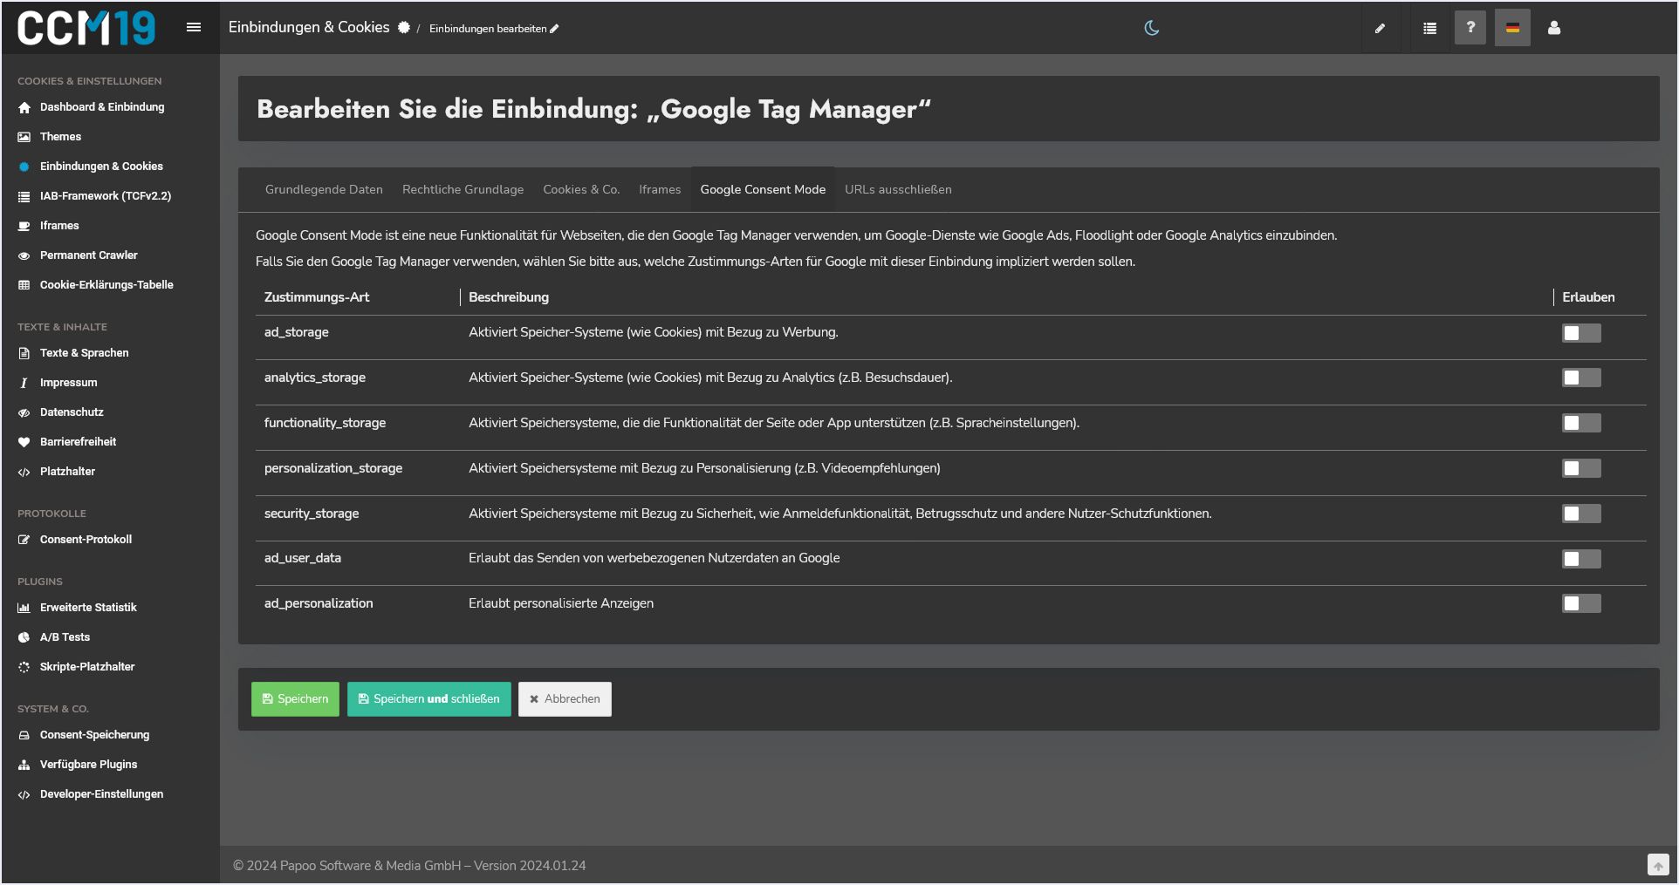Open the user account icon
The height and width of the screenshot is (885, 1679).
[x=1553, y=27]
